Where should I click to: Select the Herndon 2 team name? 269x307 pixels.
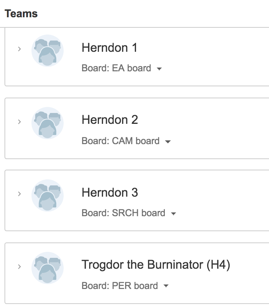[110, 120]
